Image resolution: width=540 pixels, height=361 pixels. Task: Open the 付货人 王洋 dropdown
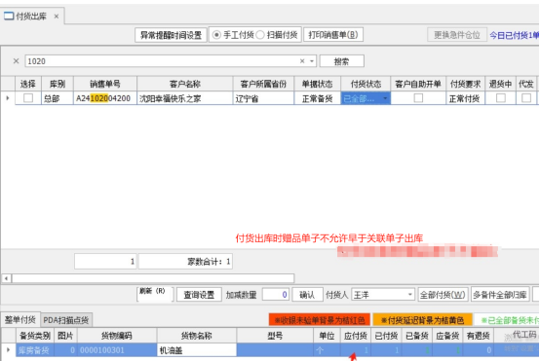[x=409, y=295]
